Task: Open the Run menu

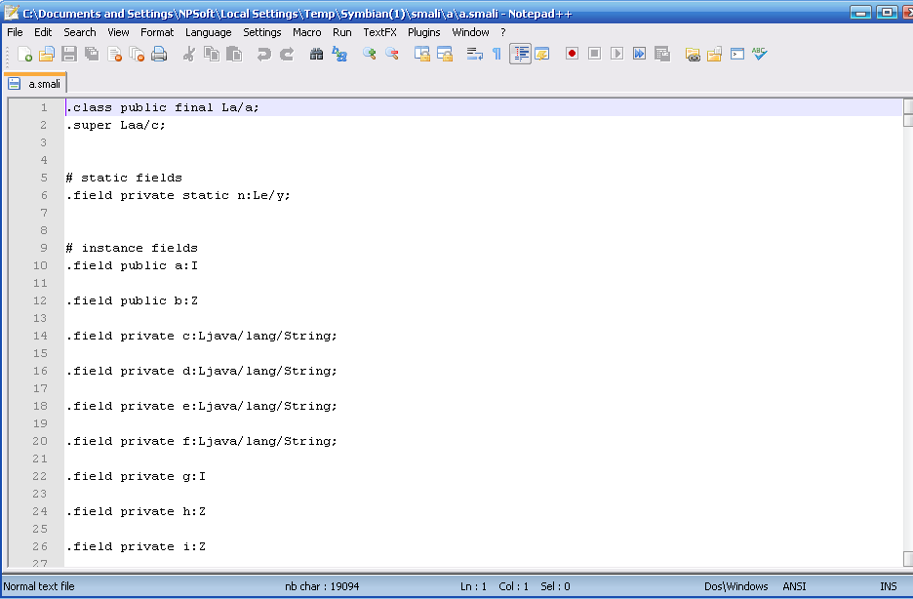Action: click(x=342, y=32)
